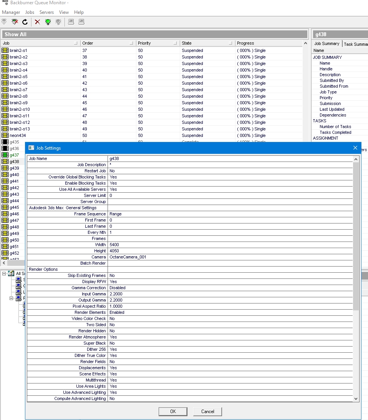This screenshot has width=368, height=420.
Task: Click the Job Settings dialog title icon
Action: [x=31, y=148]
